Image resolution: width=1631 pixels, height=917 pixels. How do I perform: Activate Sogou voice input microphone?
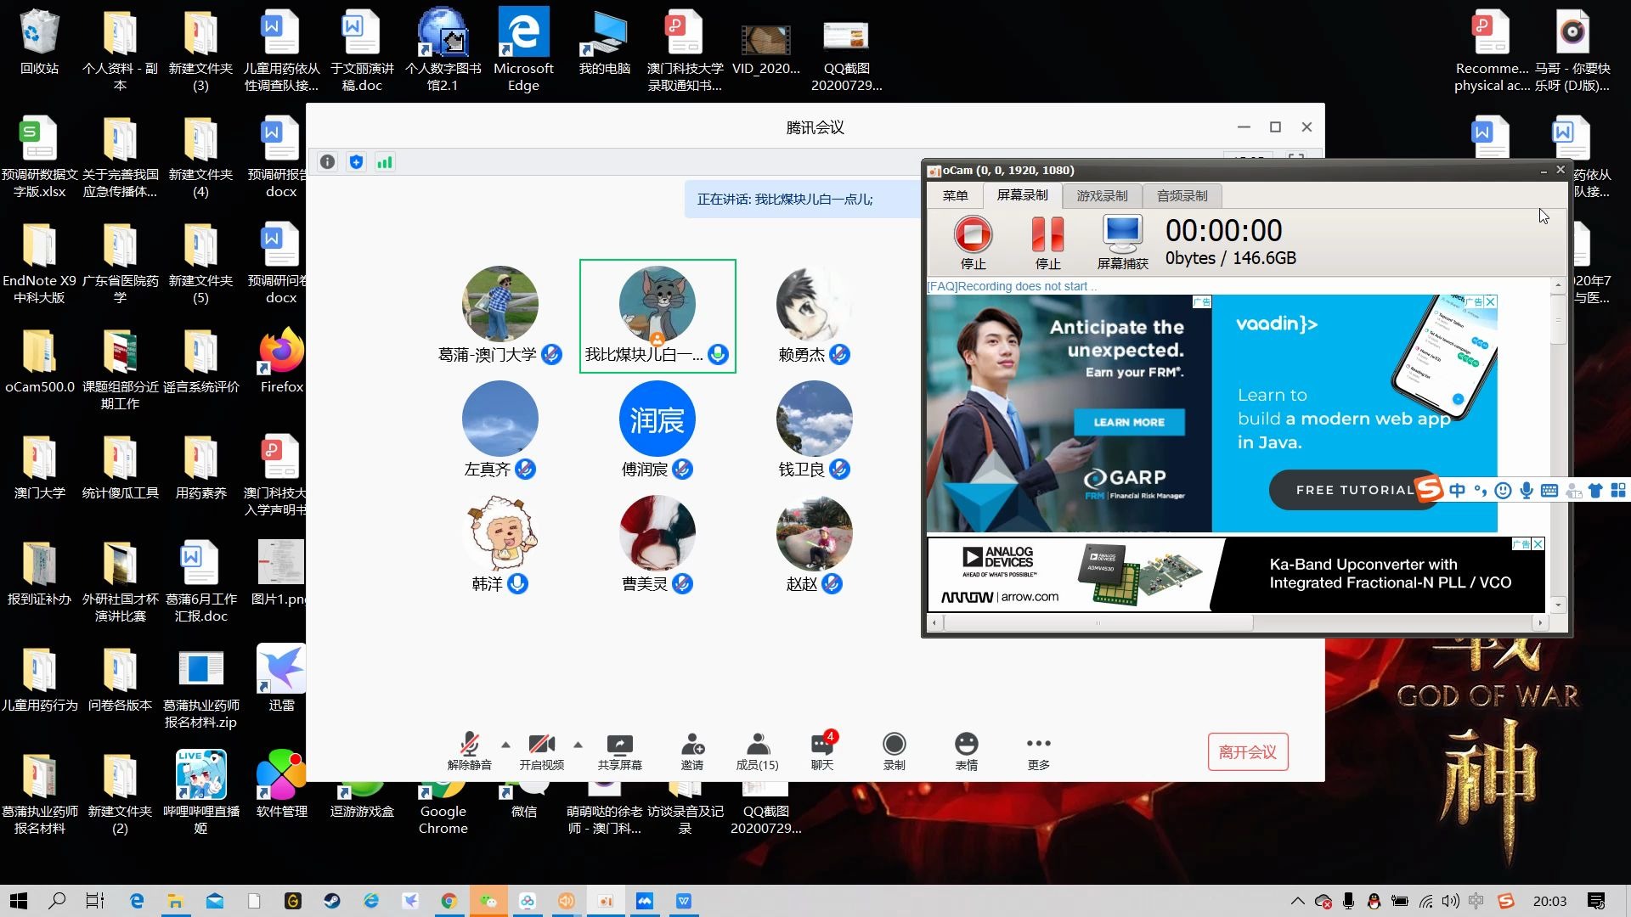1527,490
